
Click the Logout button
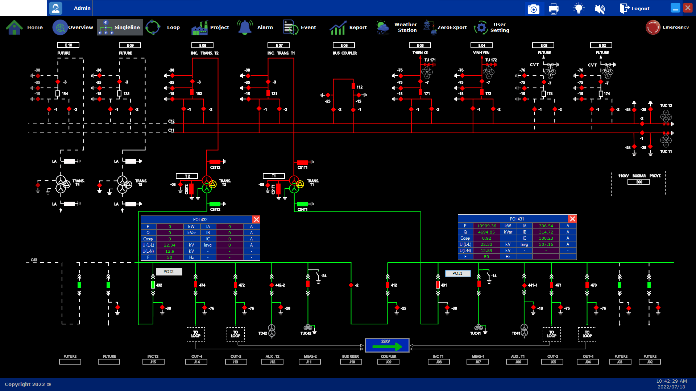coord(635,9)
